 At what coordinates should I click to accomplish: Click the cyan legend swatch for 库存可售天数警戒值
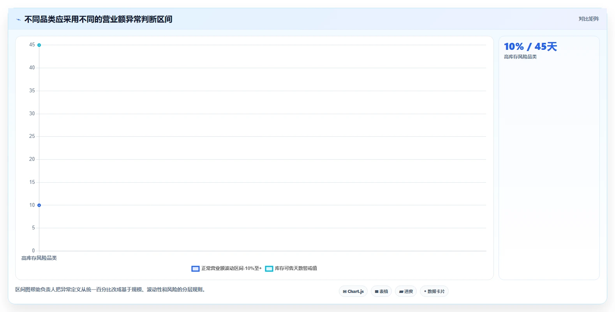point(269,269)
